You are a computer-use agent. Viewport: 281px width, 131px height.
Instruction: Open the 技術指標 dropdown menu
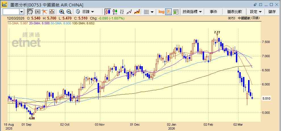(x=192, y=12)
